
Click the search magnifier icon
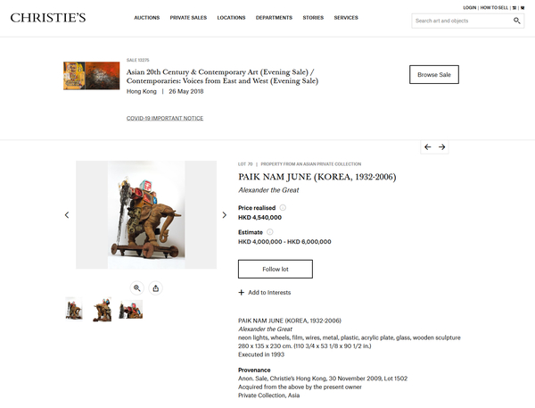point(516,21)
